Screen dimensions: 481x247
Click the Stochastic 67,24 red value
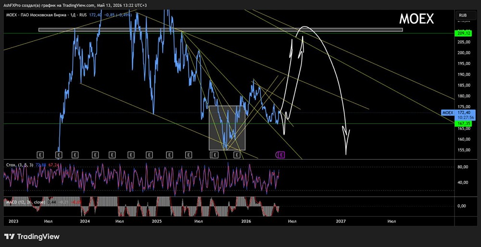coord(53,165)
